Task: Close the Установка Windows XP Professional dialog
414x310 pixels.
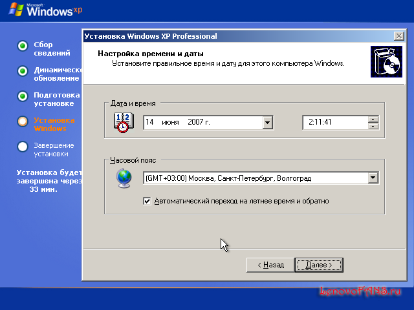Action: 398,36
